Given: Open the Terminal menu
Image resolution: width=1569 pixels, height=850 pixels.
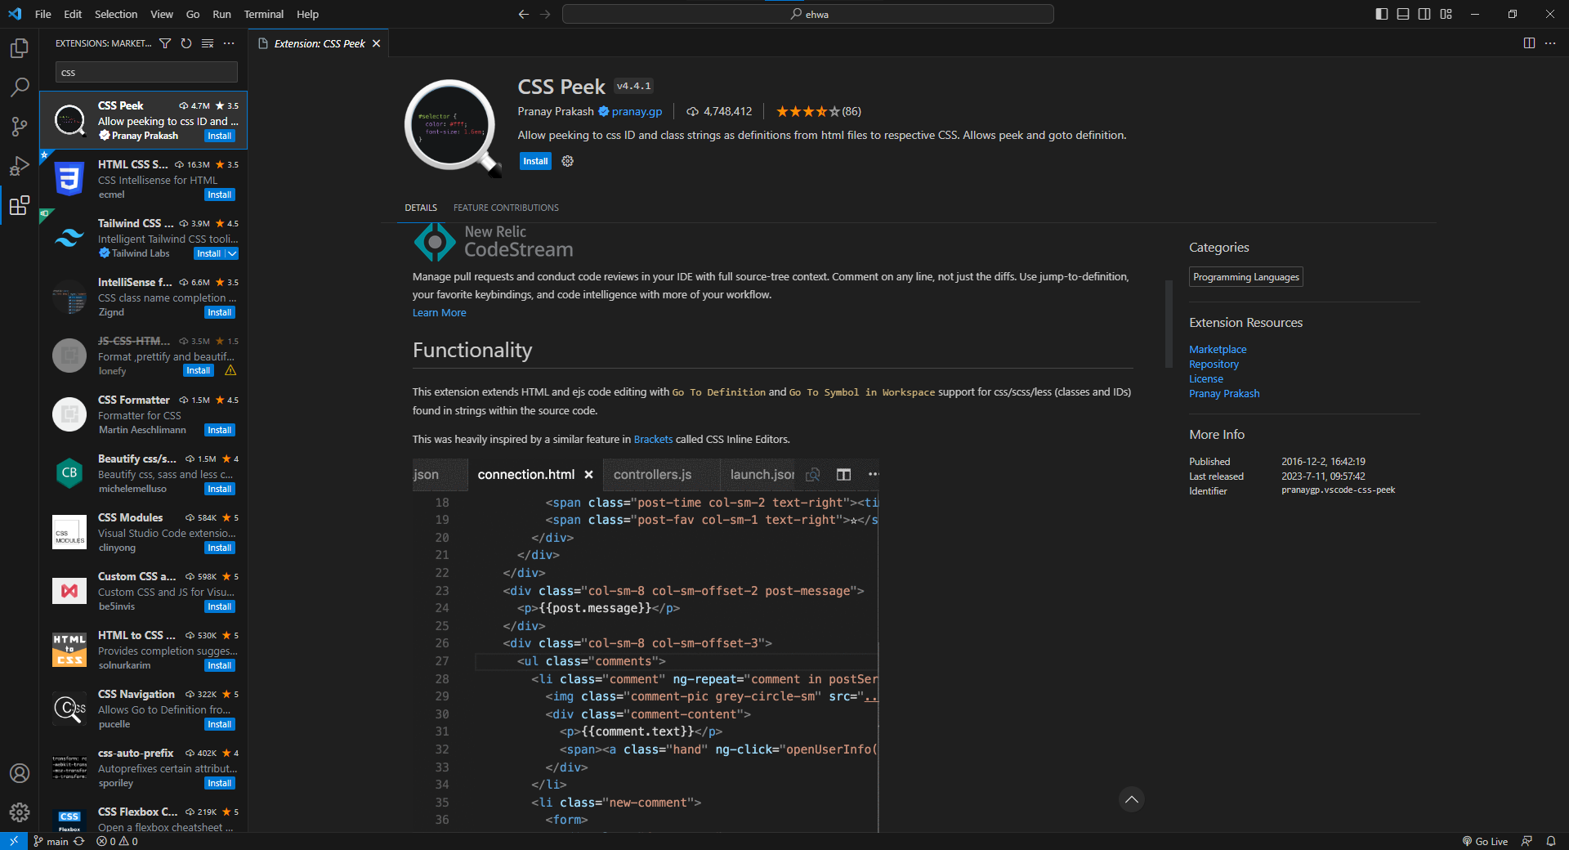Looking at the screenshot, I should (263, 14).
